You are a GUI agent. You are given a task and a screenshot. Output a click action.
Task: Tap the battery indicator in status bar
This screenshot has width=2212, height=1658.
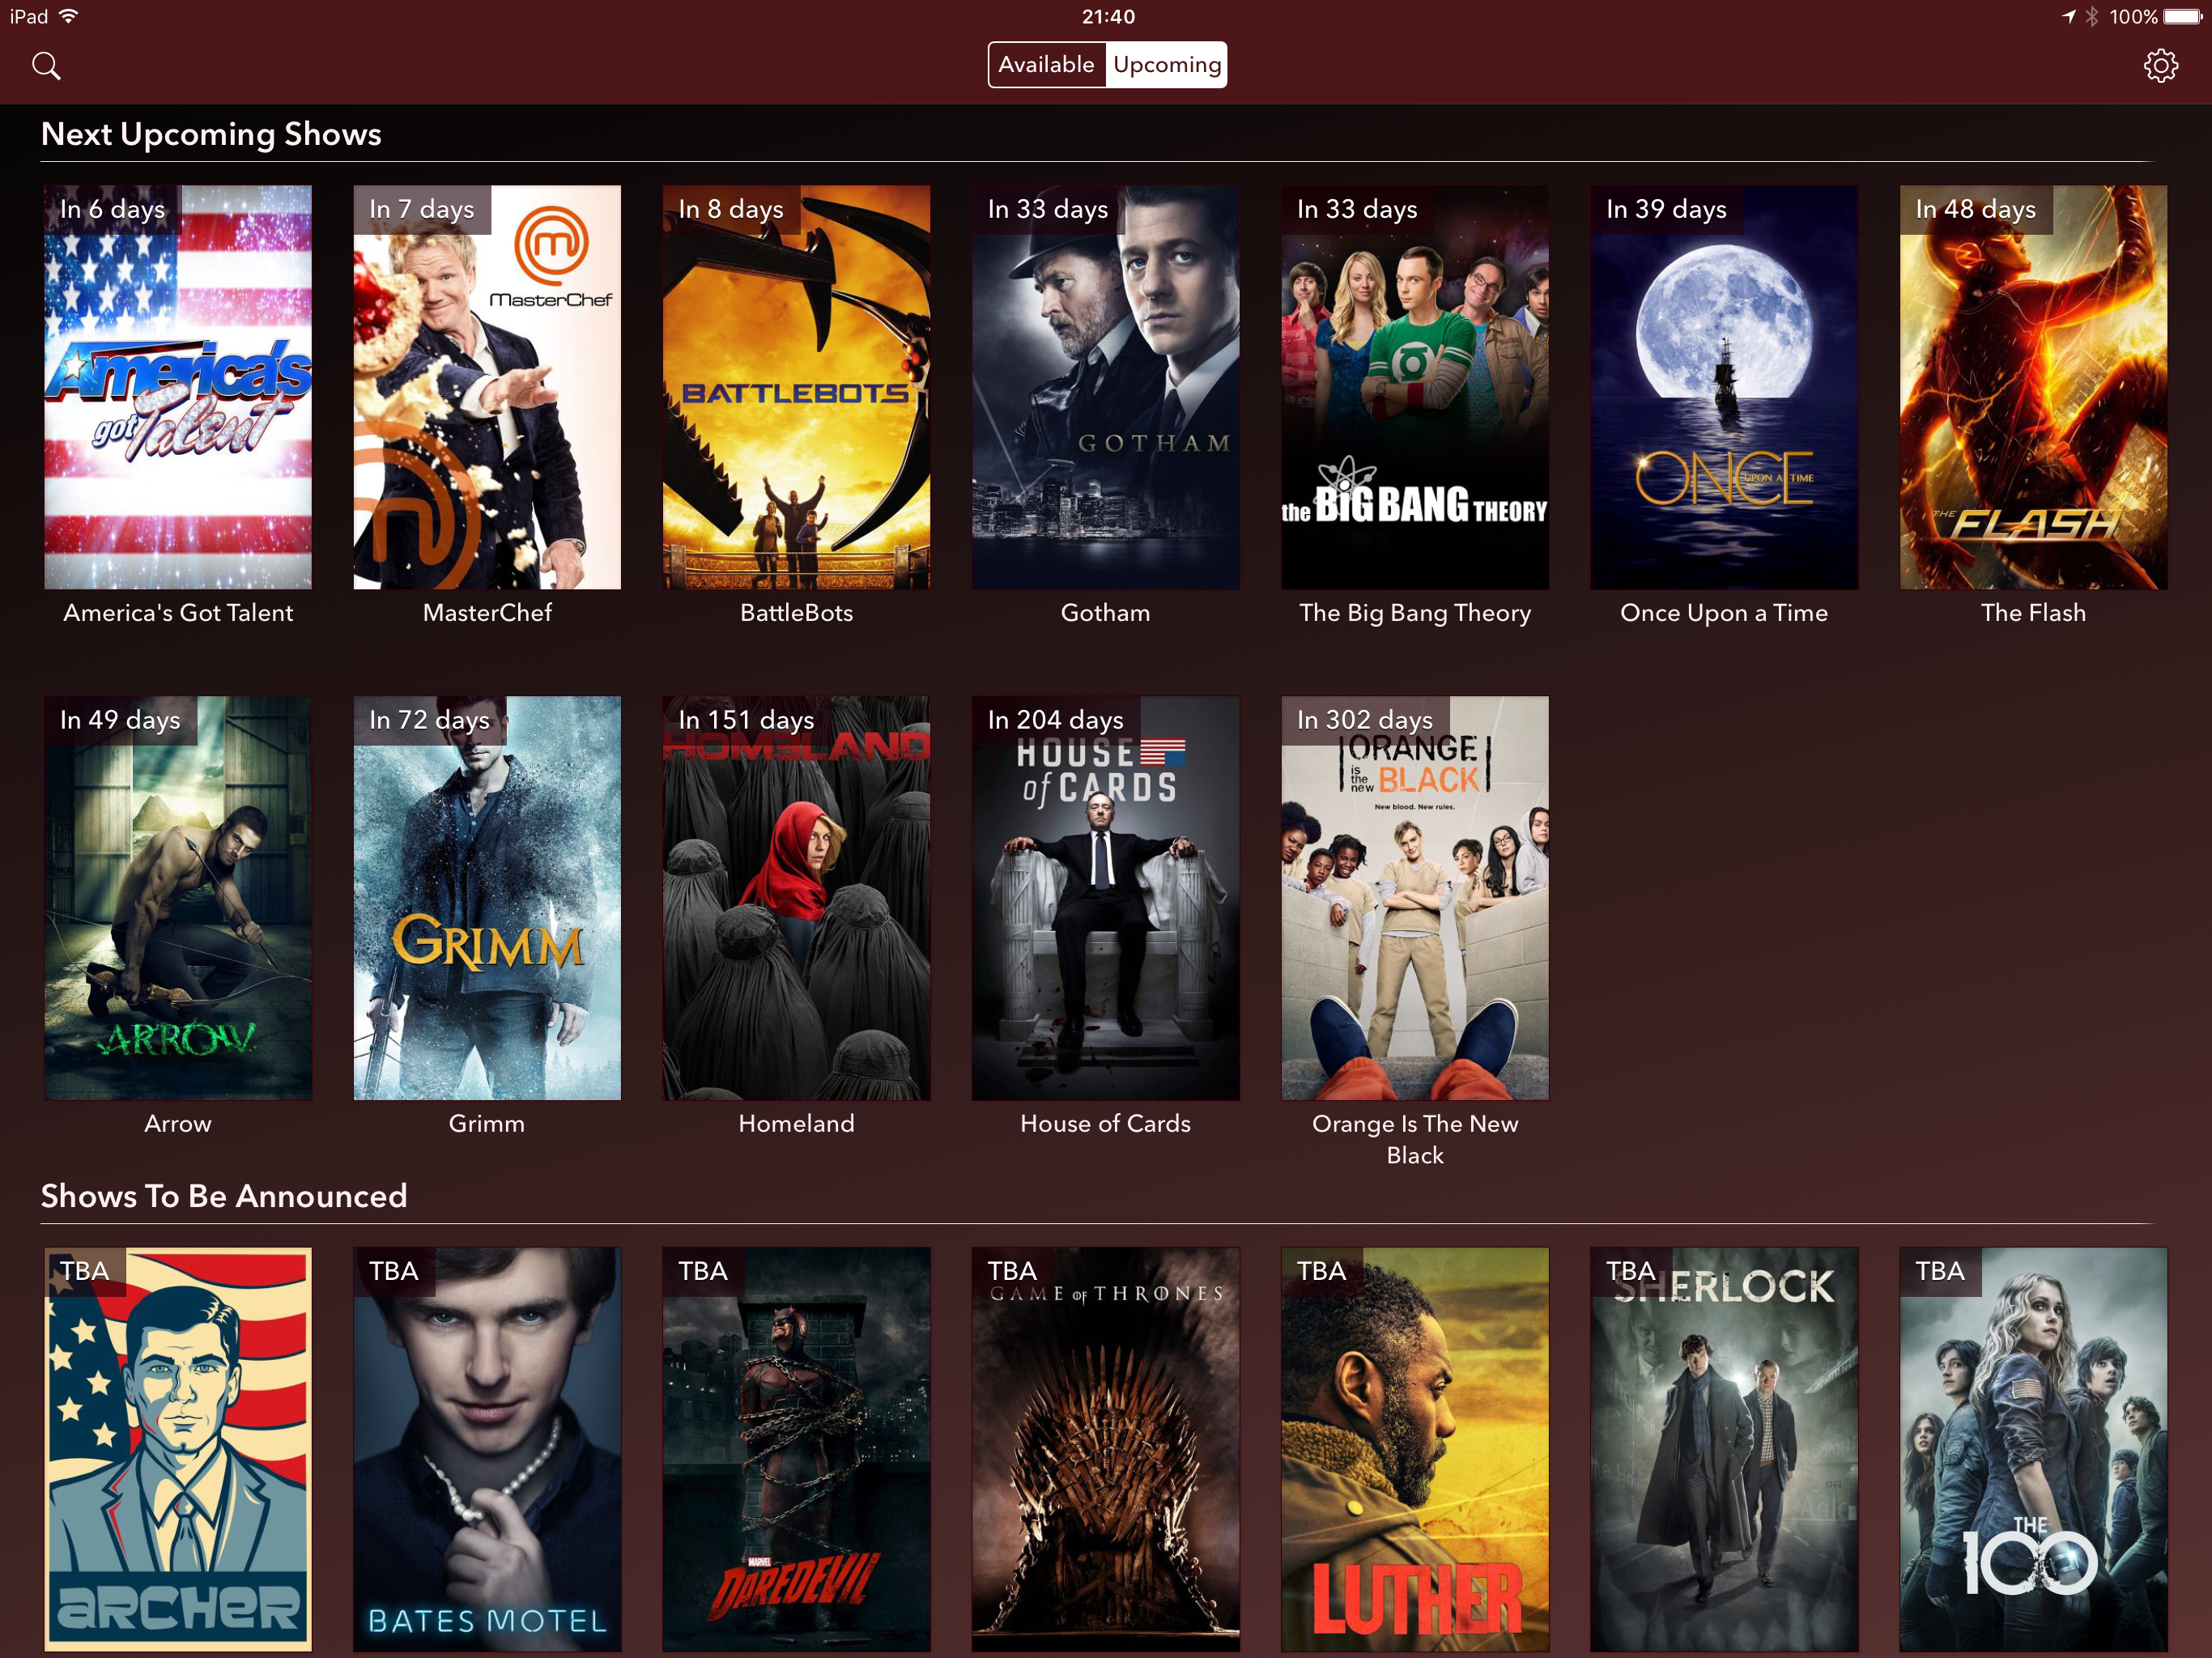pyautogui.click(x=2182, y=17)
